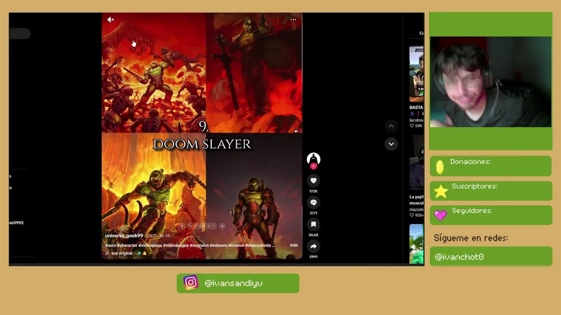
Task: Click the Donaciones overlay panel
Action: point(490,166)
